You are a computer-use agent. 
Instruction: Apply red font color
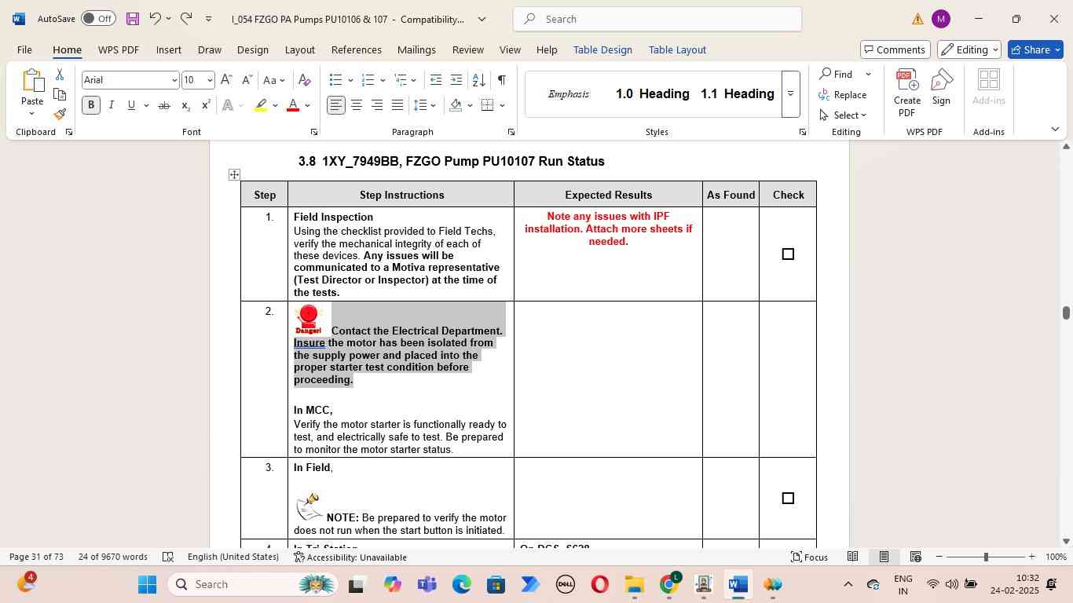[x=293, y=105]
